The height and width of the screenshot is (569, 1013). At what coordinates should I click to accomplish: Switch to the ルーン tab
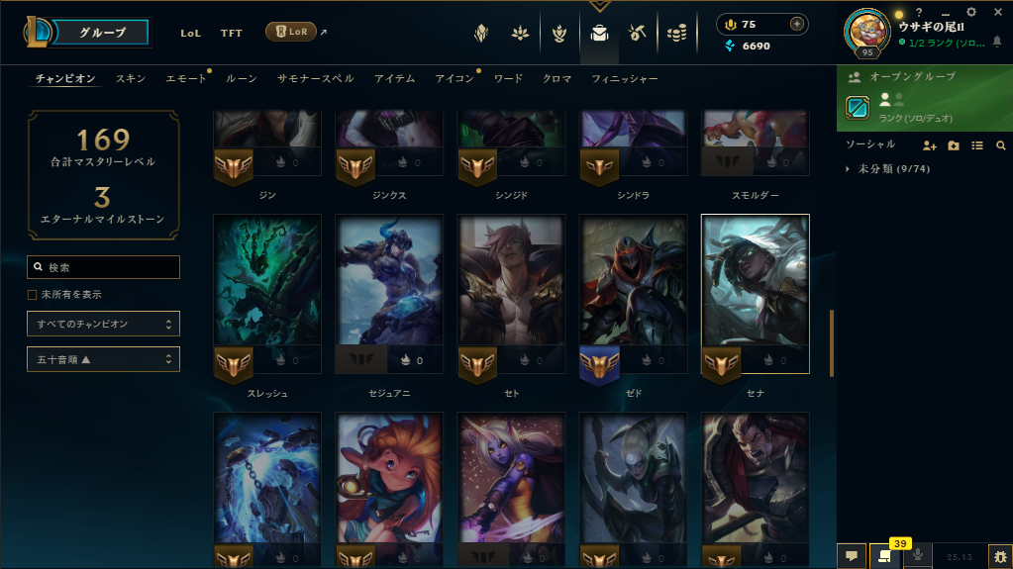click(x=242, y=79)
